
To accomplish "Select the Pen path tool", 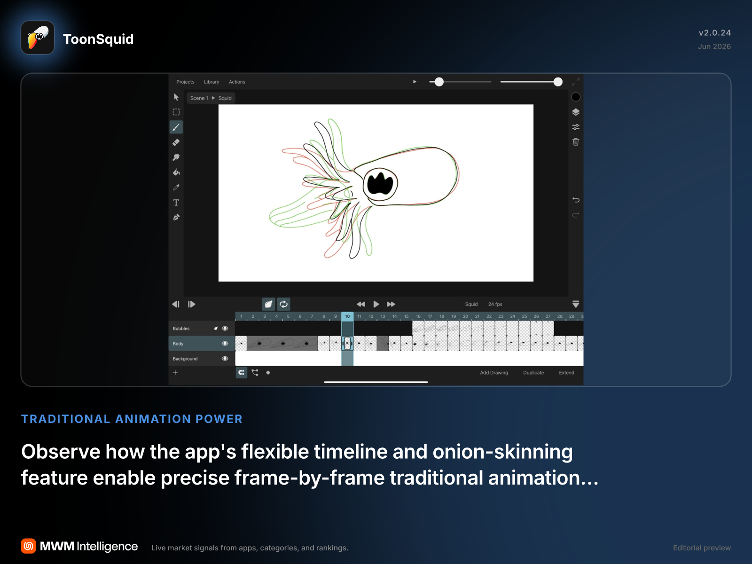I will point(176,218).
